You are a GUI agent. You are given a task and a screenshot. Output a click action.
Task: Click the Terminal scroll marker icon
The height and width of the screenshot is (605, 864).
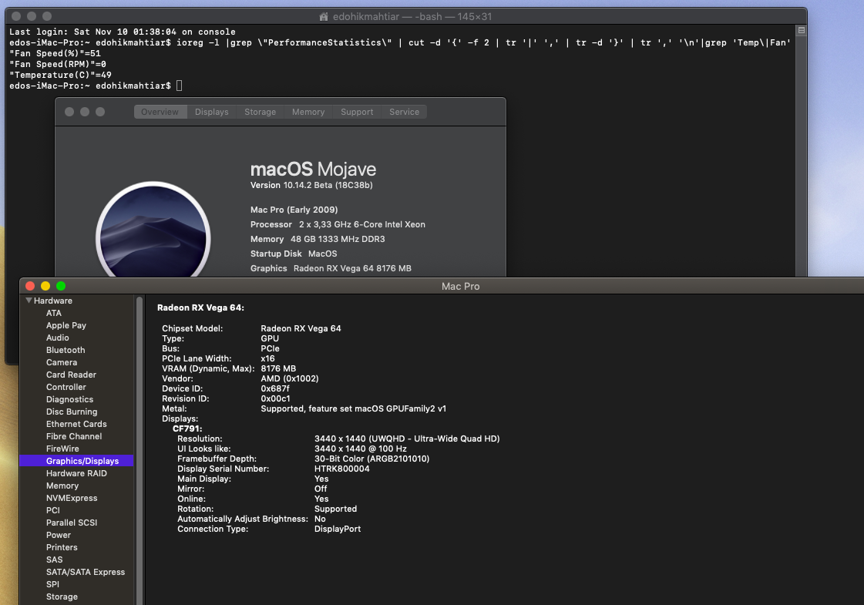point(801,30)
